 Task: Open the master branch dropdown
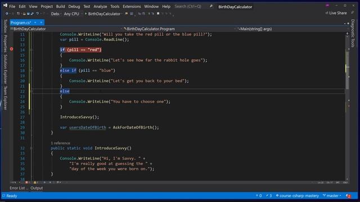click(332, 196)
